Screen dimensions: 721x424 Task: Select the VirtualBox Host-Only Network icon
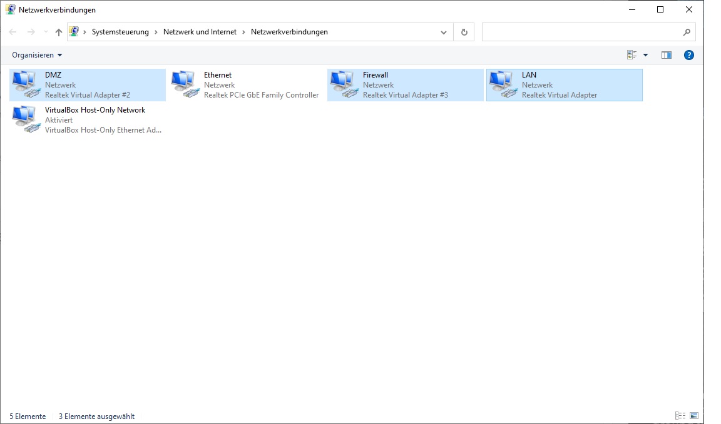click(x=26, y=119)
